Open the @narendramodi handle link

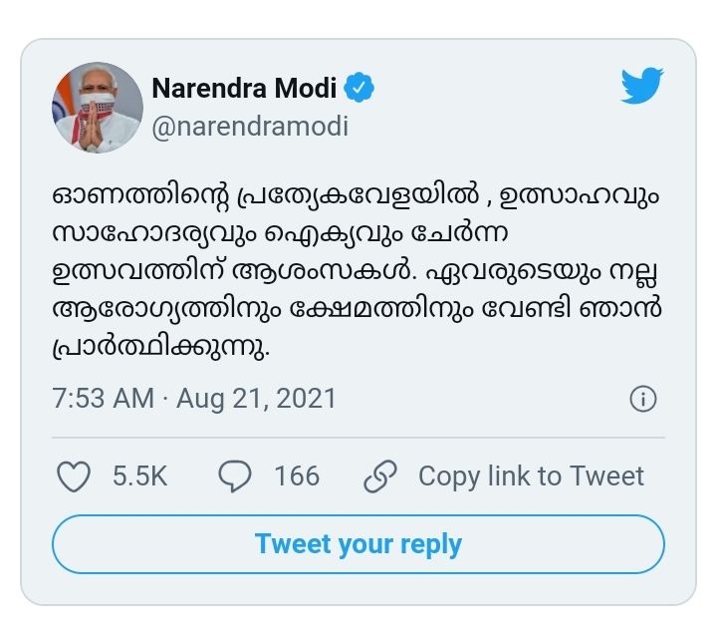(250, 127)
